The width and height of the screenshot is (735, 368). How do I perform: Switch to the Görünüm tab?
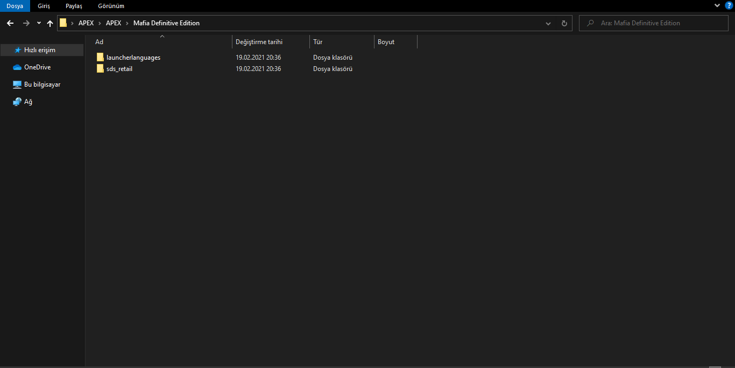click(x=111, y=6)
